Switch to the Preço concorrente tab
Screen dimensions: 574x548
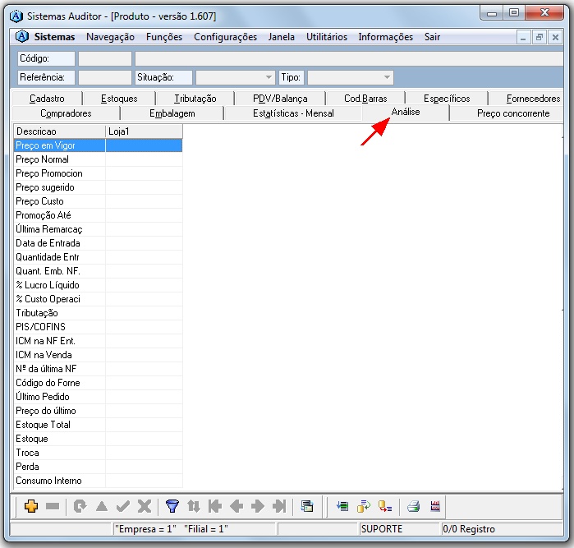coord(513,113)
